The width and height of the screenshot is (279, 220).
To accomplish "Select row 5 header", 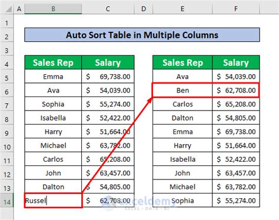I will tap(6, 76).
